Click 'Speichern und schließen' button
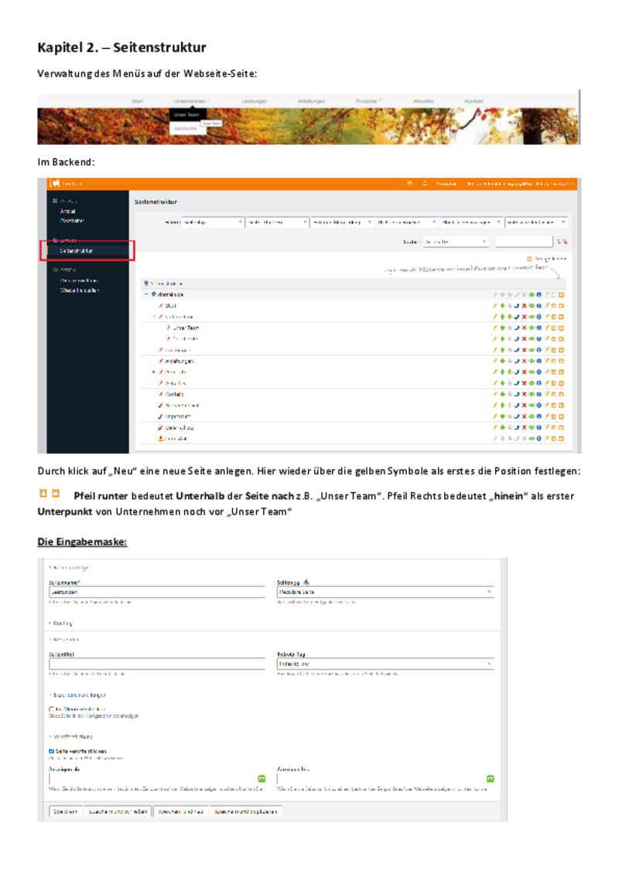The width and height of the screenshot is (619, 876). pyautogui.click(x=118, y=811)
